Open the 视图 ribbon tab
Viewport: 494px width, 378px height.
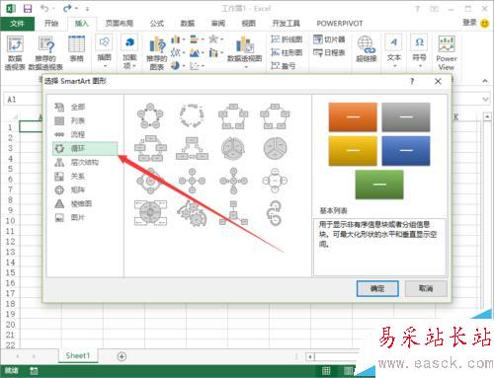pyautogui.click(x=249, y=24)
